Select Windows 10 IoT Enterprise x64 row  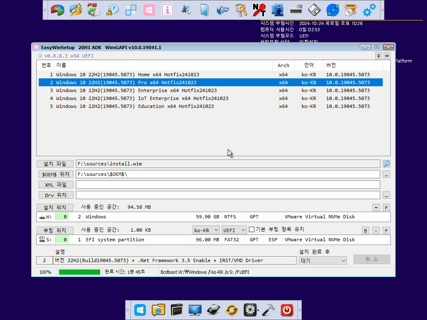coord(211,98)
